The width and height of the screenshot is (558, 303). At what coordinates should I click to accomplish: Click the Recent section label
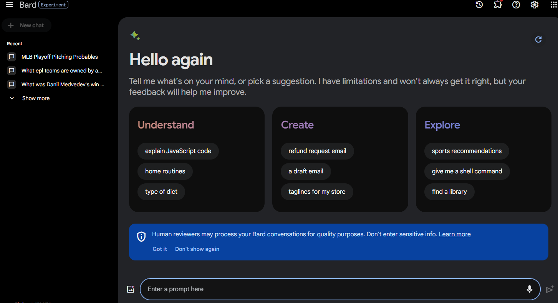pos(15,44)
